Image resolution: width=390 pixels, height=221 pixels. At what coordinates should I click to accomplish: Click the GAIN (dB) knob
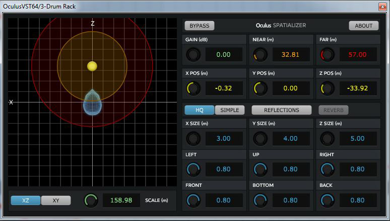tap(193, 55)
